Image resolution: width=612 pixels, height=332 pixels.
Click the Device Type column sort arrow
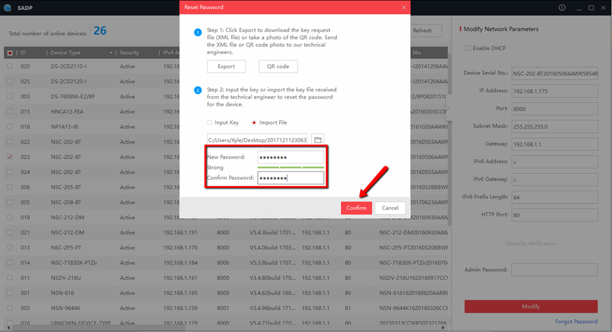click(x=111, y=53)
